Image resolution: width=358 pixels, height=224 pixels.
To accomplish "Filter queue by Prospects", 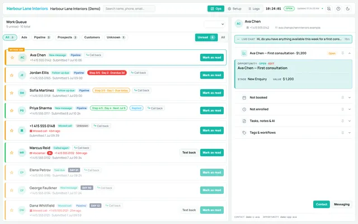I will pos(67,38).
